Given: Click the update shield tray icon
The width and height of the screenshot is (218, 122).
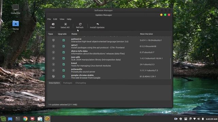Looking at the screenshot, I should (181, 119).
